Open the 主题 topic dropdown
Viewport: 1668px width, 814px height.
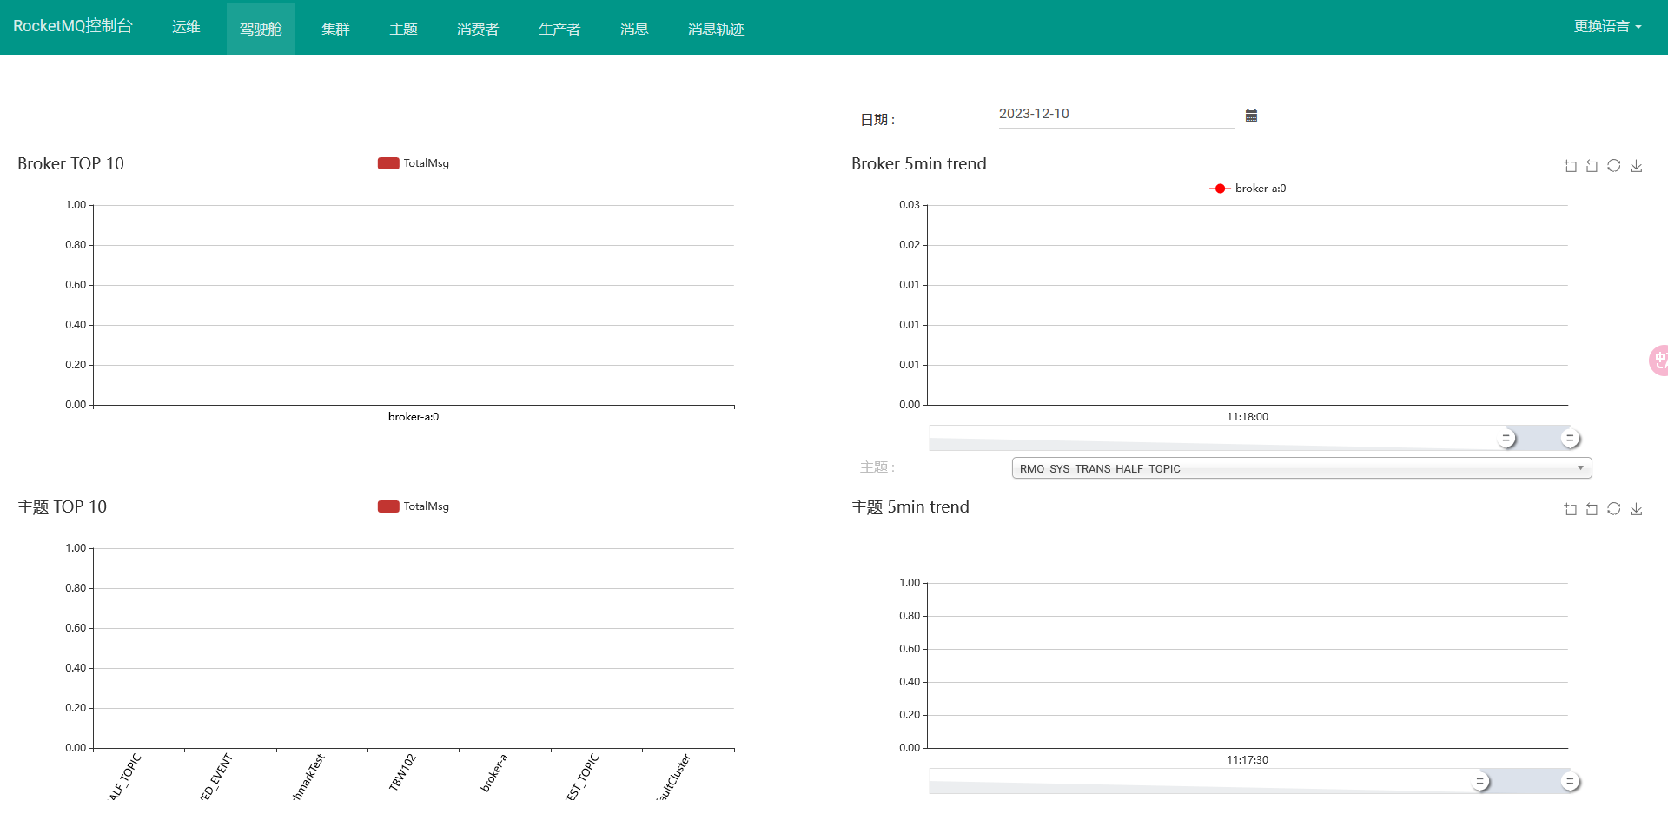[1301, 468]
